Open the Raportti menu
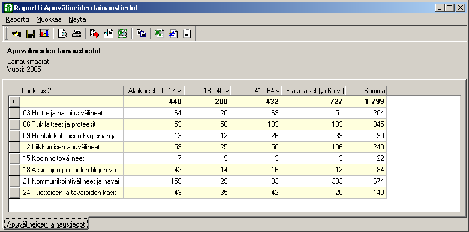469x232 pixels. coord(17,19)
